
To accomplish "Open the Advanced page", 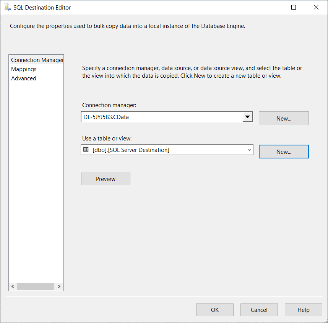I will tap(24, 78).
